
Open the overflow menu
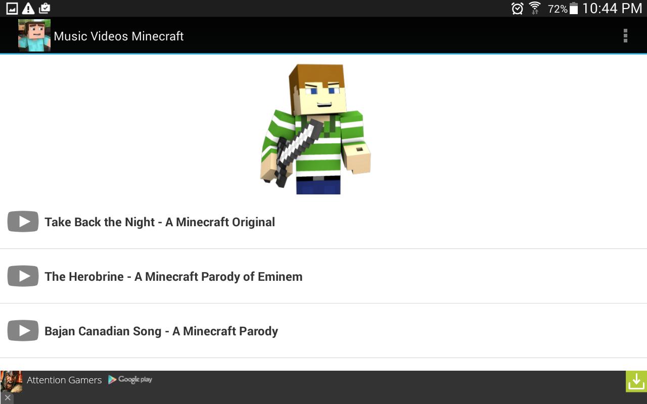tap(625, 35)
